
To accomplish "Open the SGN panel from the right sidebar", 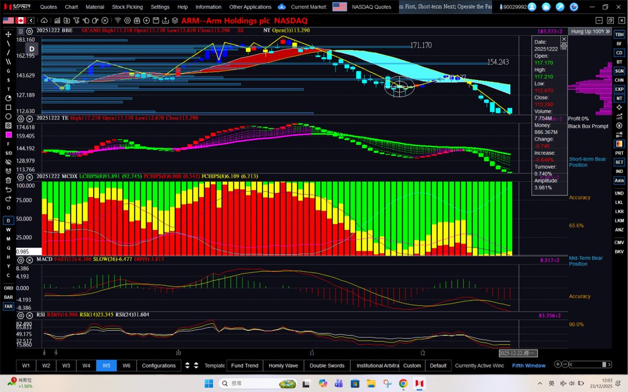I will click(619, 71).
